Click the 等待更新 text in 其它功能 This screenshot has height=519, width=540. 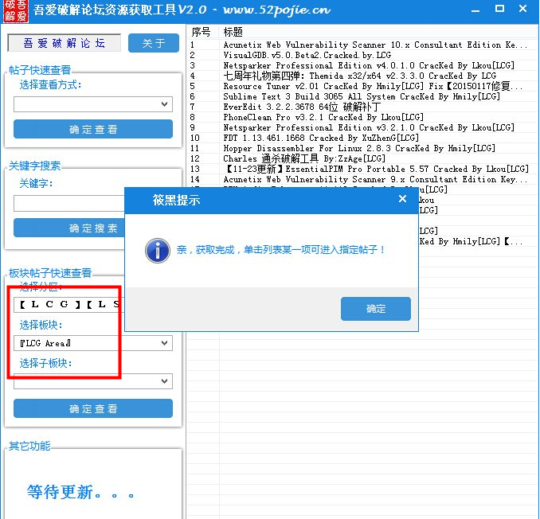[80, 492]
